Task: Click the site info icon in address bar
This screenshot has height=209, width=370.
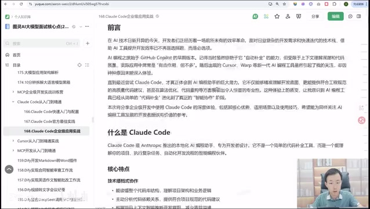Action: (30, 4)
